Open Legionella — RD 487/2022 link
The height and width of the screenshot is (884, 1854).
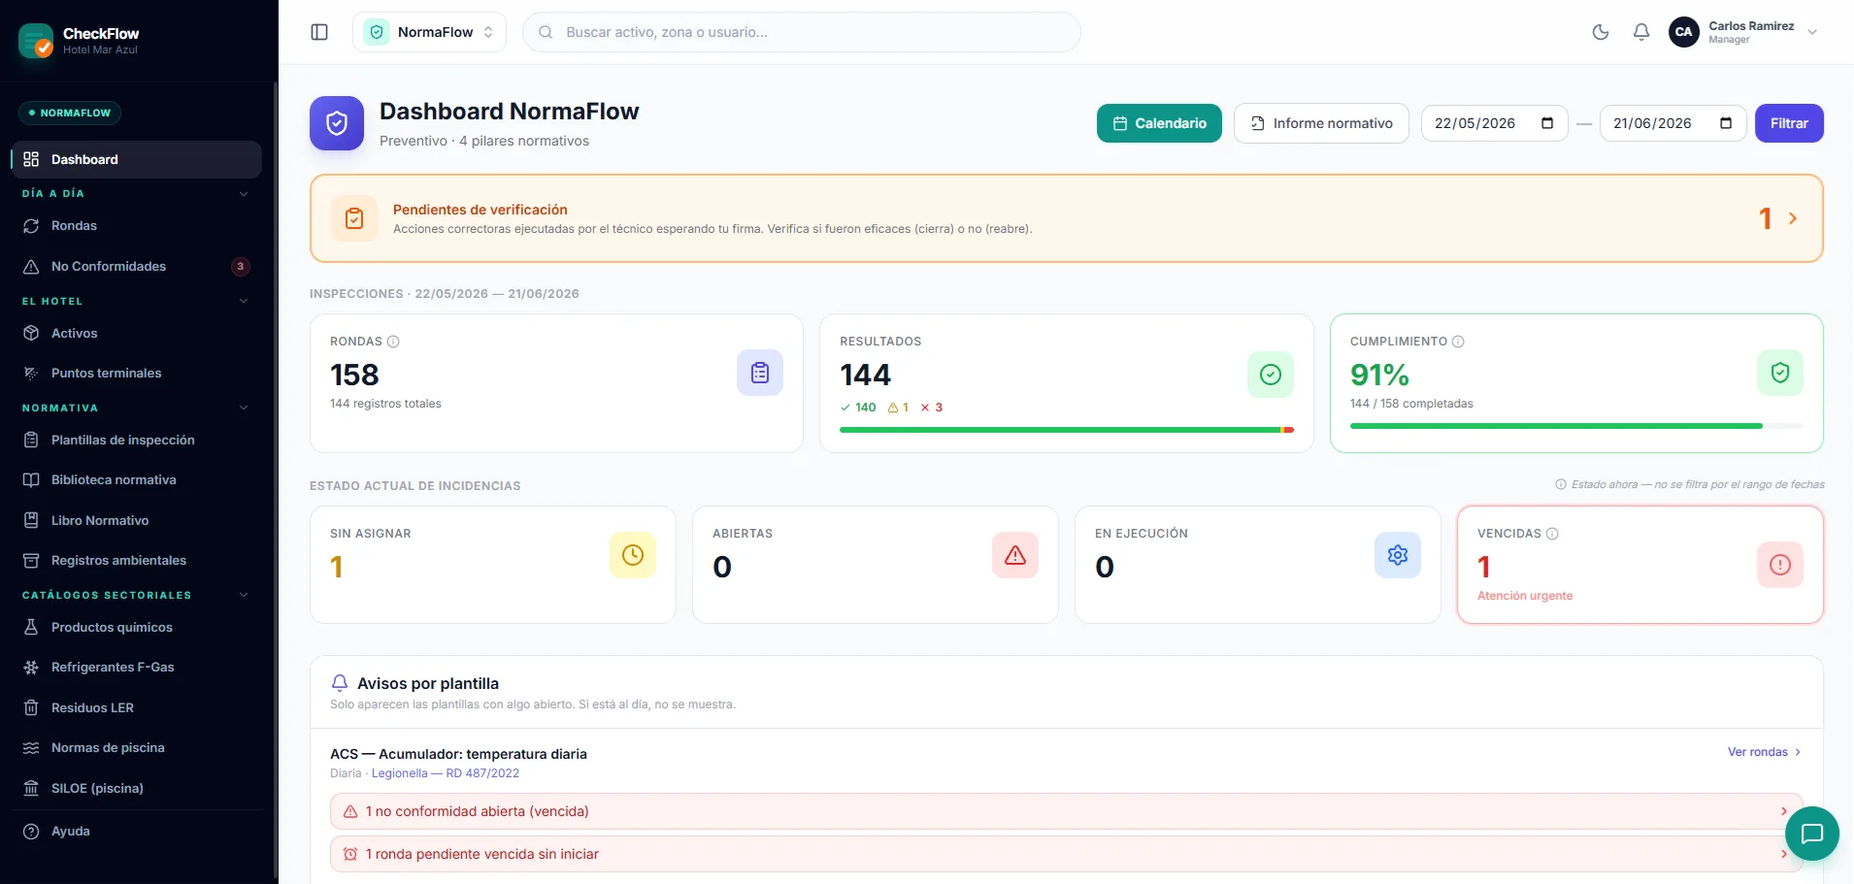446,773
